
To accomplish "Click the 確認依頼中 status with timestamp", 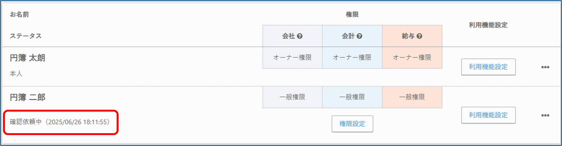I will pos(60,122).
